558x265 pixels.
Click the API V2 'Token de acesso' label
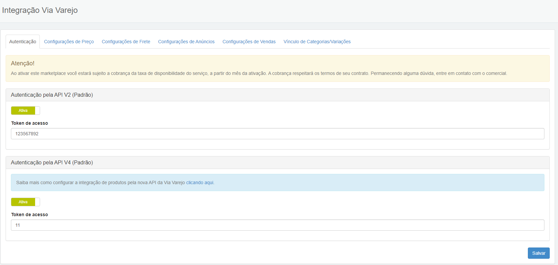pyautogui.click(x=29, y=123)
